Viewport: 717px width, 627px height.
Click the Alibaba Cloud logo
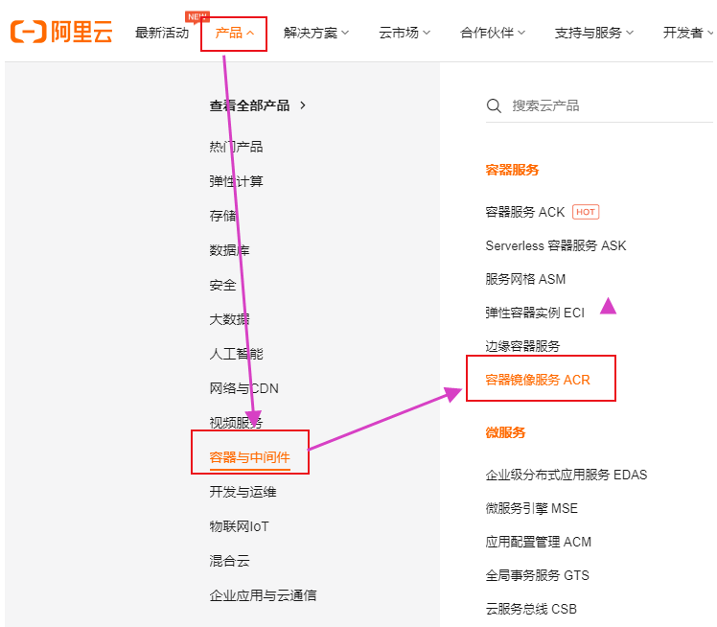(x=61, y=33)
